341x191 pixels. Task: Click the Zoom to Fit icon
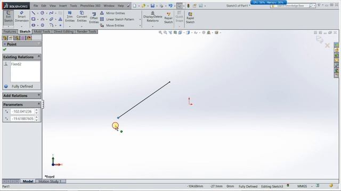[160, 32]
